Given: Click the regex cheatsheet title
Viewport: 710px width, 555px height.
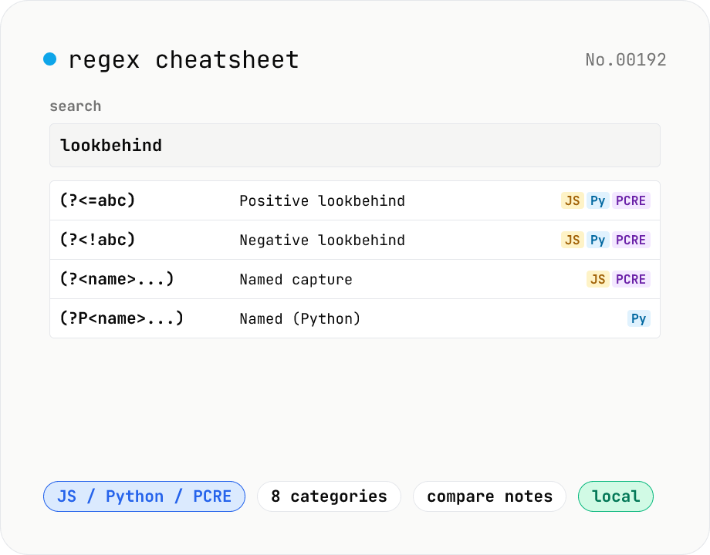Looking at the screenshot, I should [x=184, y=60].
